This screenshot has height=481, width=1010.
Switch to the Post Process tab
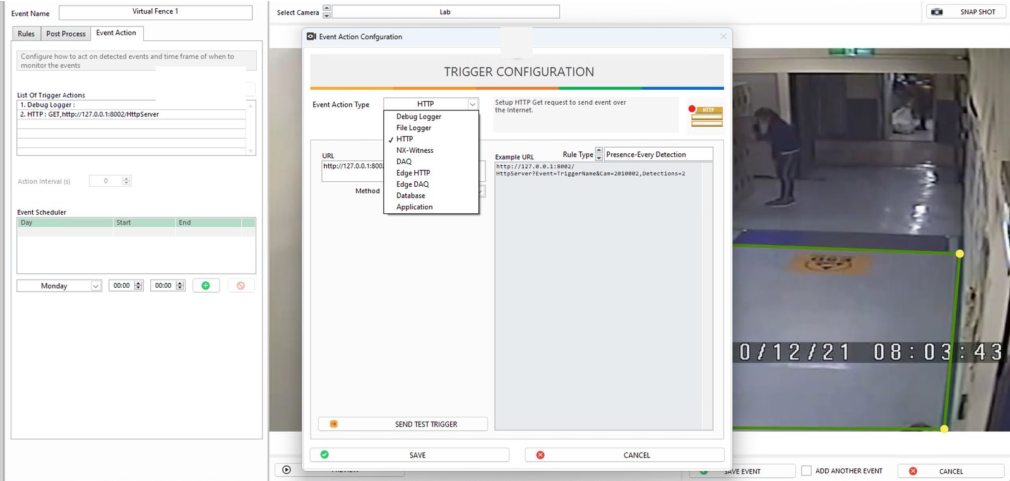[x=66, y=34]
